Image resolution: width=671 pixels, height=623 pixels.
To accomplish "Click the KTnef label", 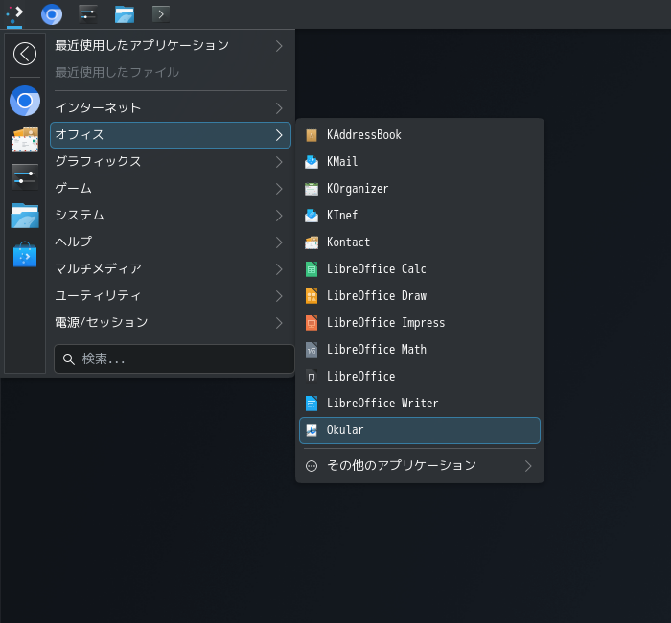I will (x=342, y=216).
